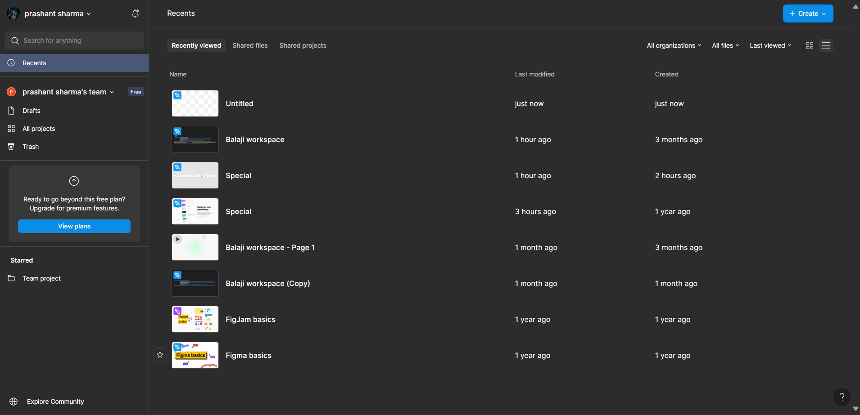Click the Starred section label

(x=22, y=260)
